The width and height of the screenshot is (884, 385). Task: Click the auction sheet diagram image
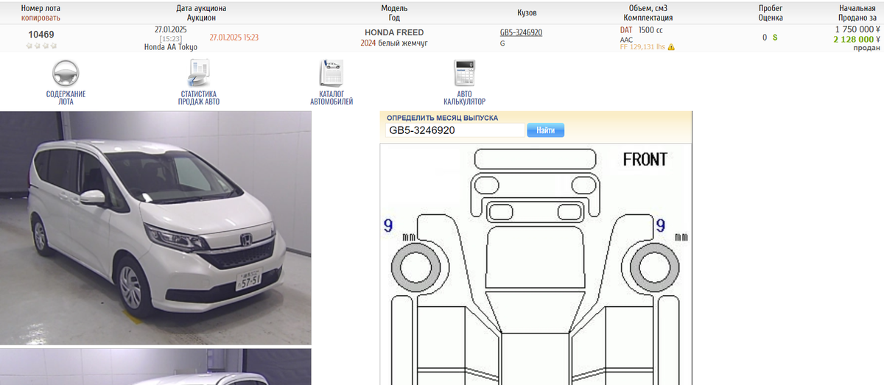click(x=536, y=264)
